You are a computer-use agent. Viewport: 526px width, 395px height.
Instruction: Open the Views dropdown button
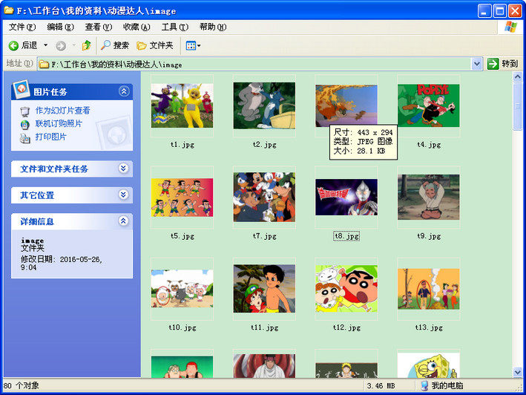click(x=193, y=45)
